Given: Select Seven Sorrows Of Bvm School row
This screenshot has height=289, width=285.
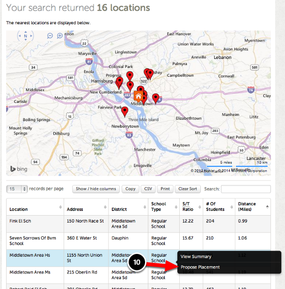Looking at the screenshot, I should [x=139, y=241].
